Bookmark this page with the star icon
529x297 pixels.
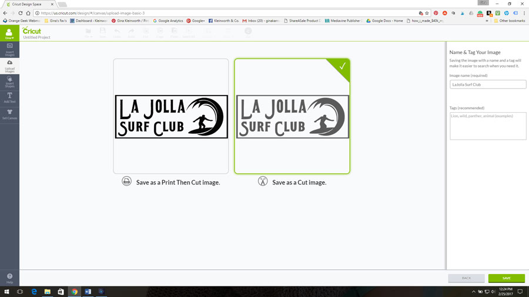point(427,13)
